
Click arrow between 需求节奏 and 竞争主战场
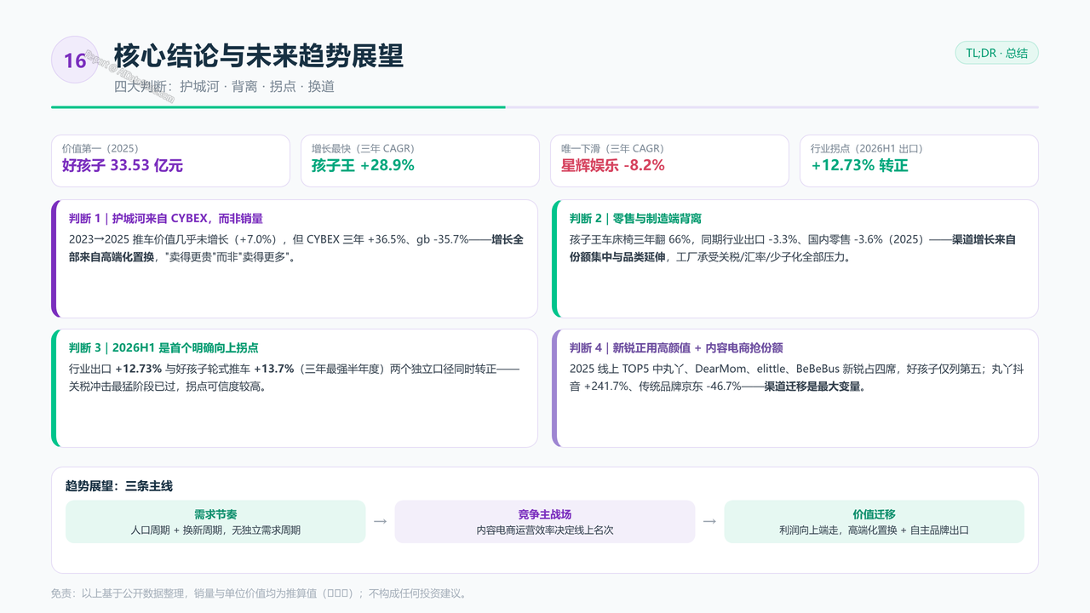point(381,521)
